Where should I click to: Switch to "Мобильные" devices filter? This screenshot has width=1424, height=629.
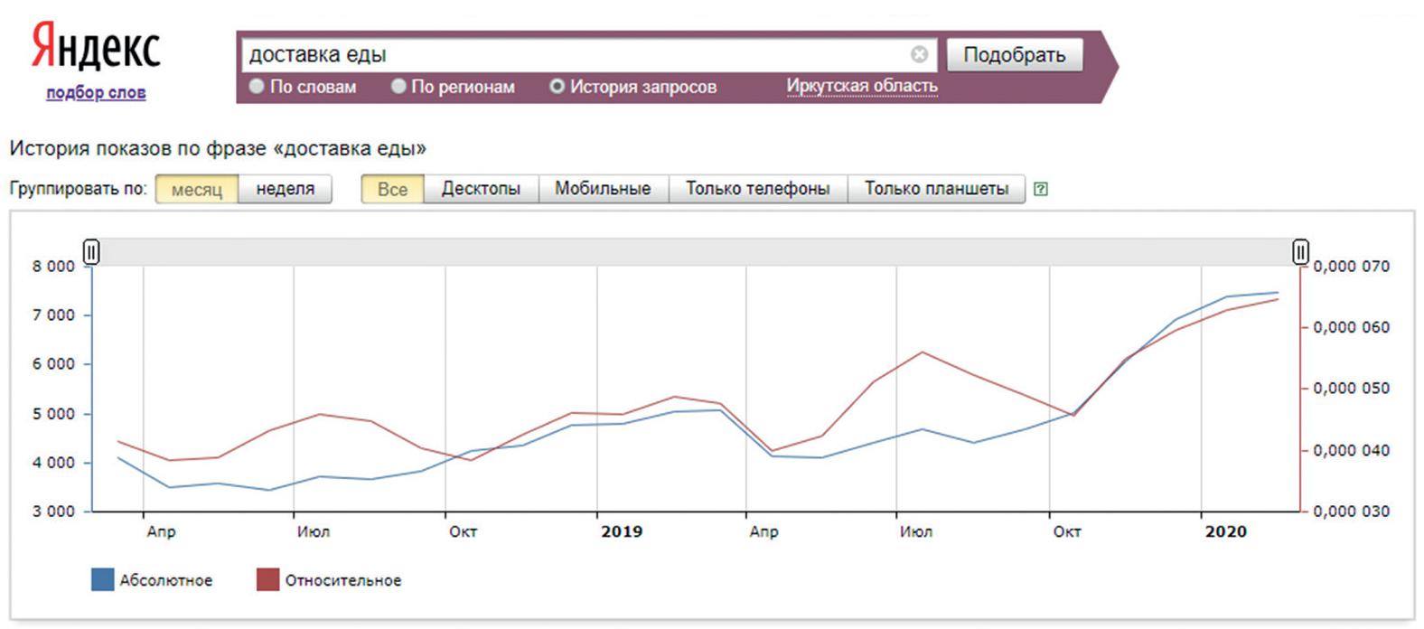(603, 189)
